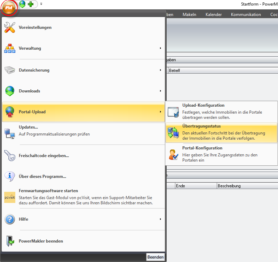Image resolution: width=278 pixels, height=262 pixels.
Task: Open Übertragungsstatus submenu item
Action: click(221, 133)
